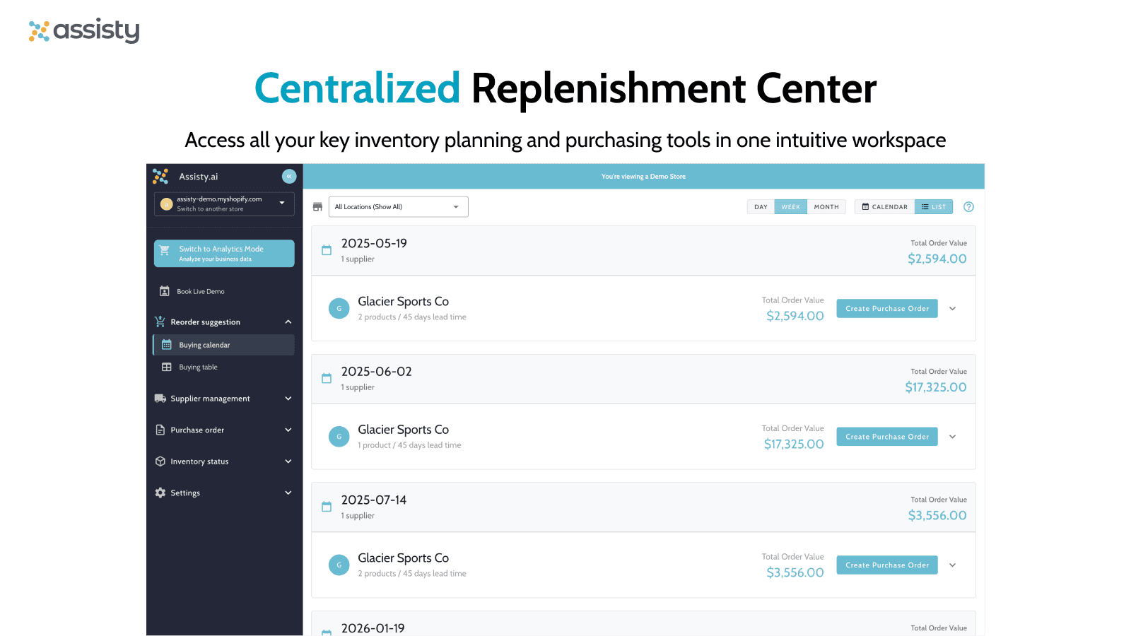Screen dimensions: 1131x636
Task: Click the store filter icon left of All Locations
Action: [317, 206]
